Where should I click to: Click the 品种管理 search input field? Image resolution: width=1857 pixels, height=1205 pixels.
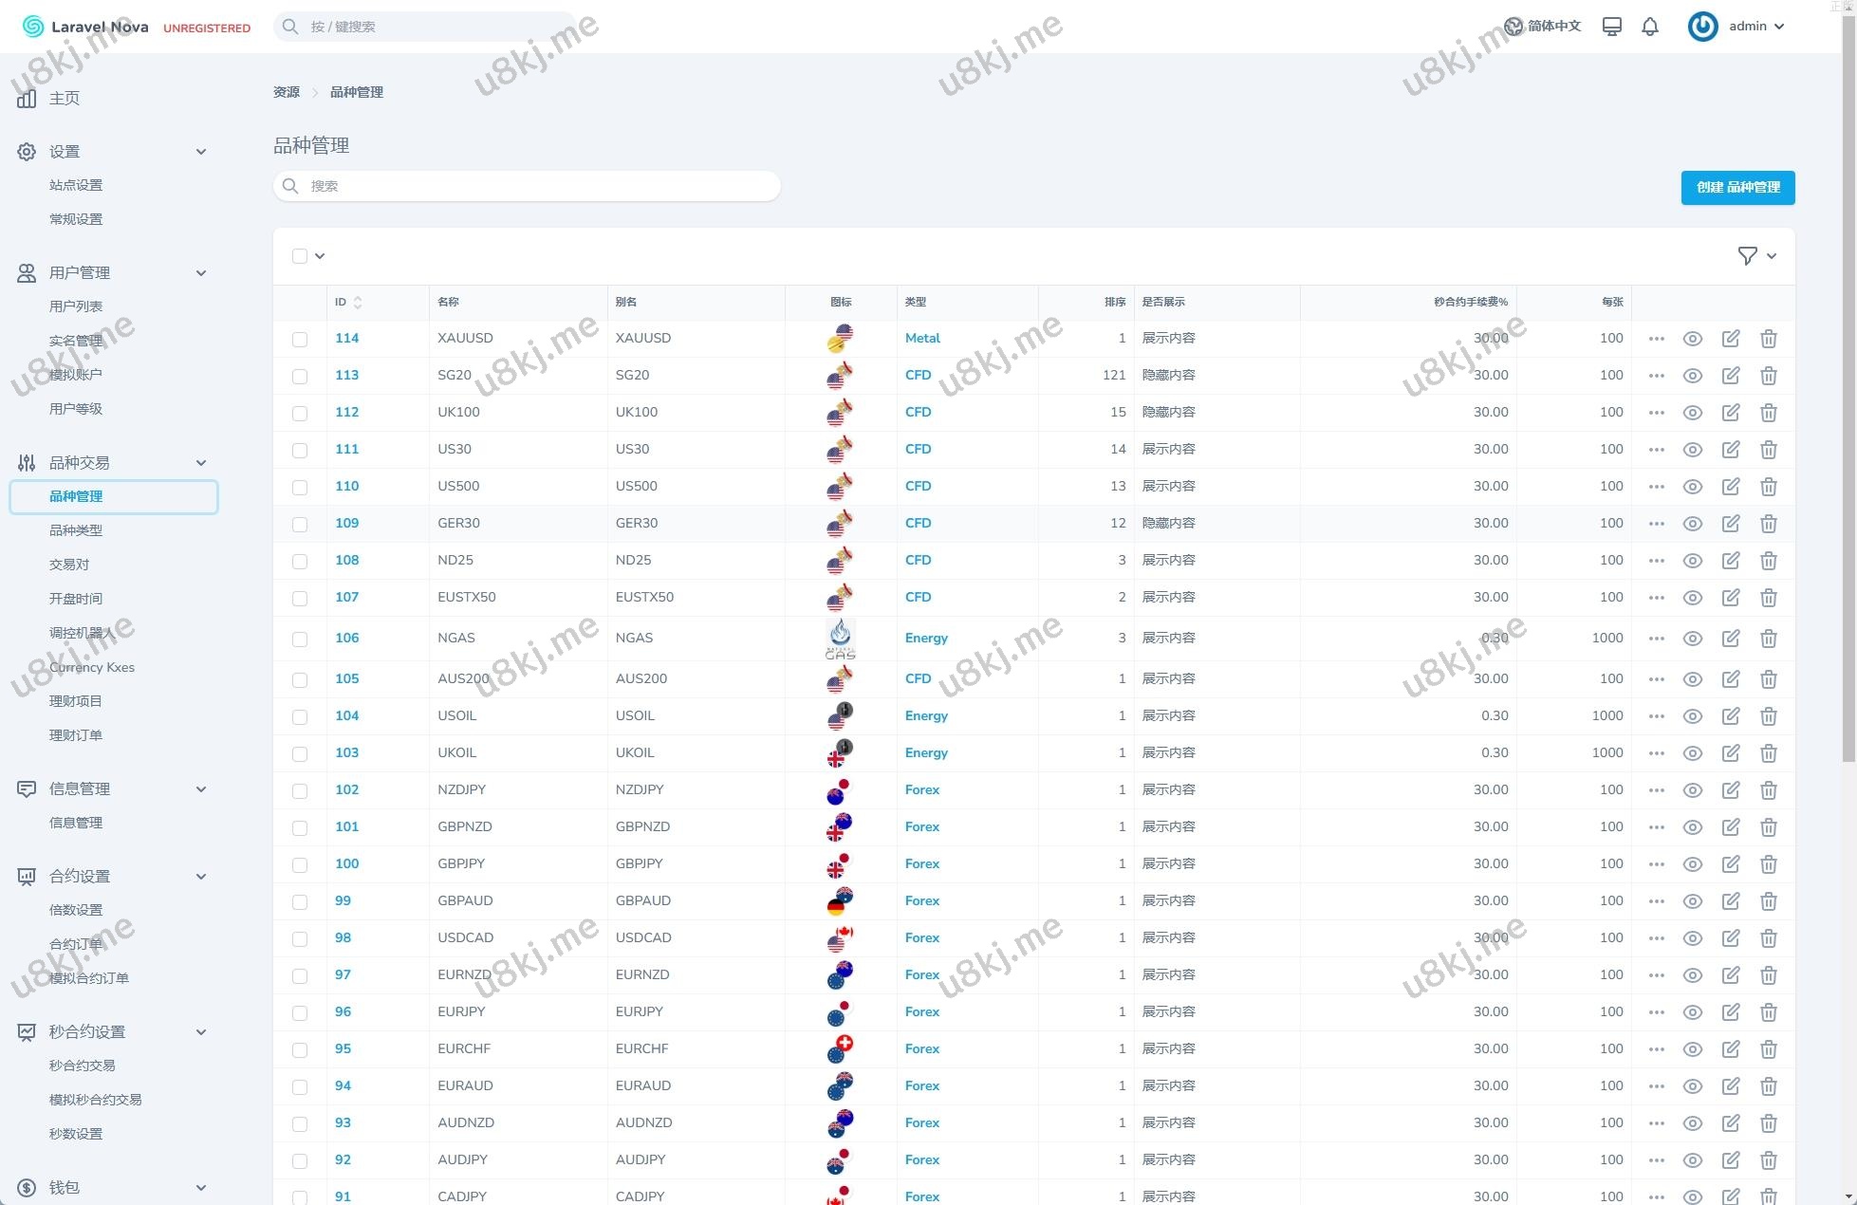click(527, 186)
